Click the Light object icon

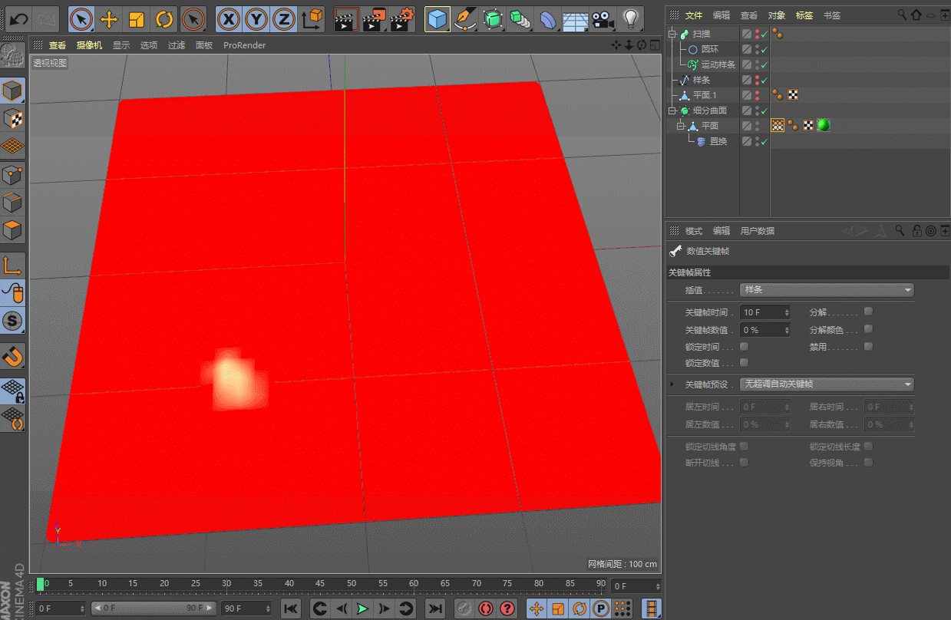[631, 18]
